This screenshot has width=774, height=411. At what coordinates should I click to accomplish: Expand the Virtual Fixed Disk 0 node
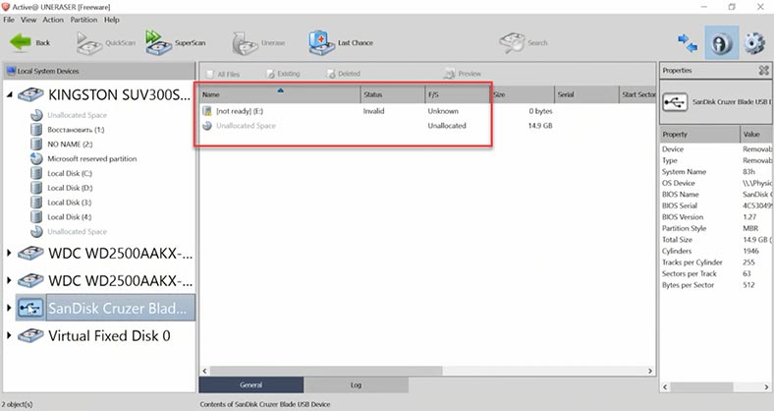tap(9, 335)
